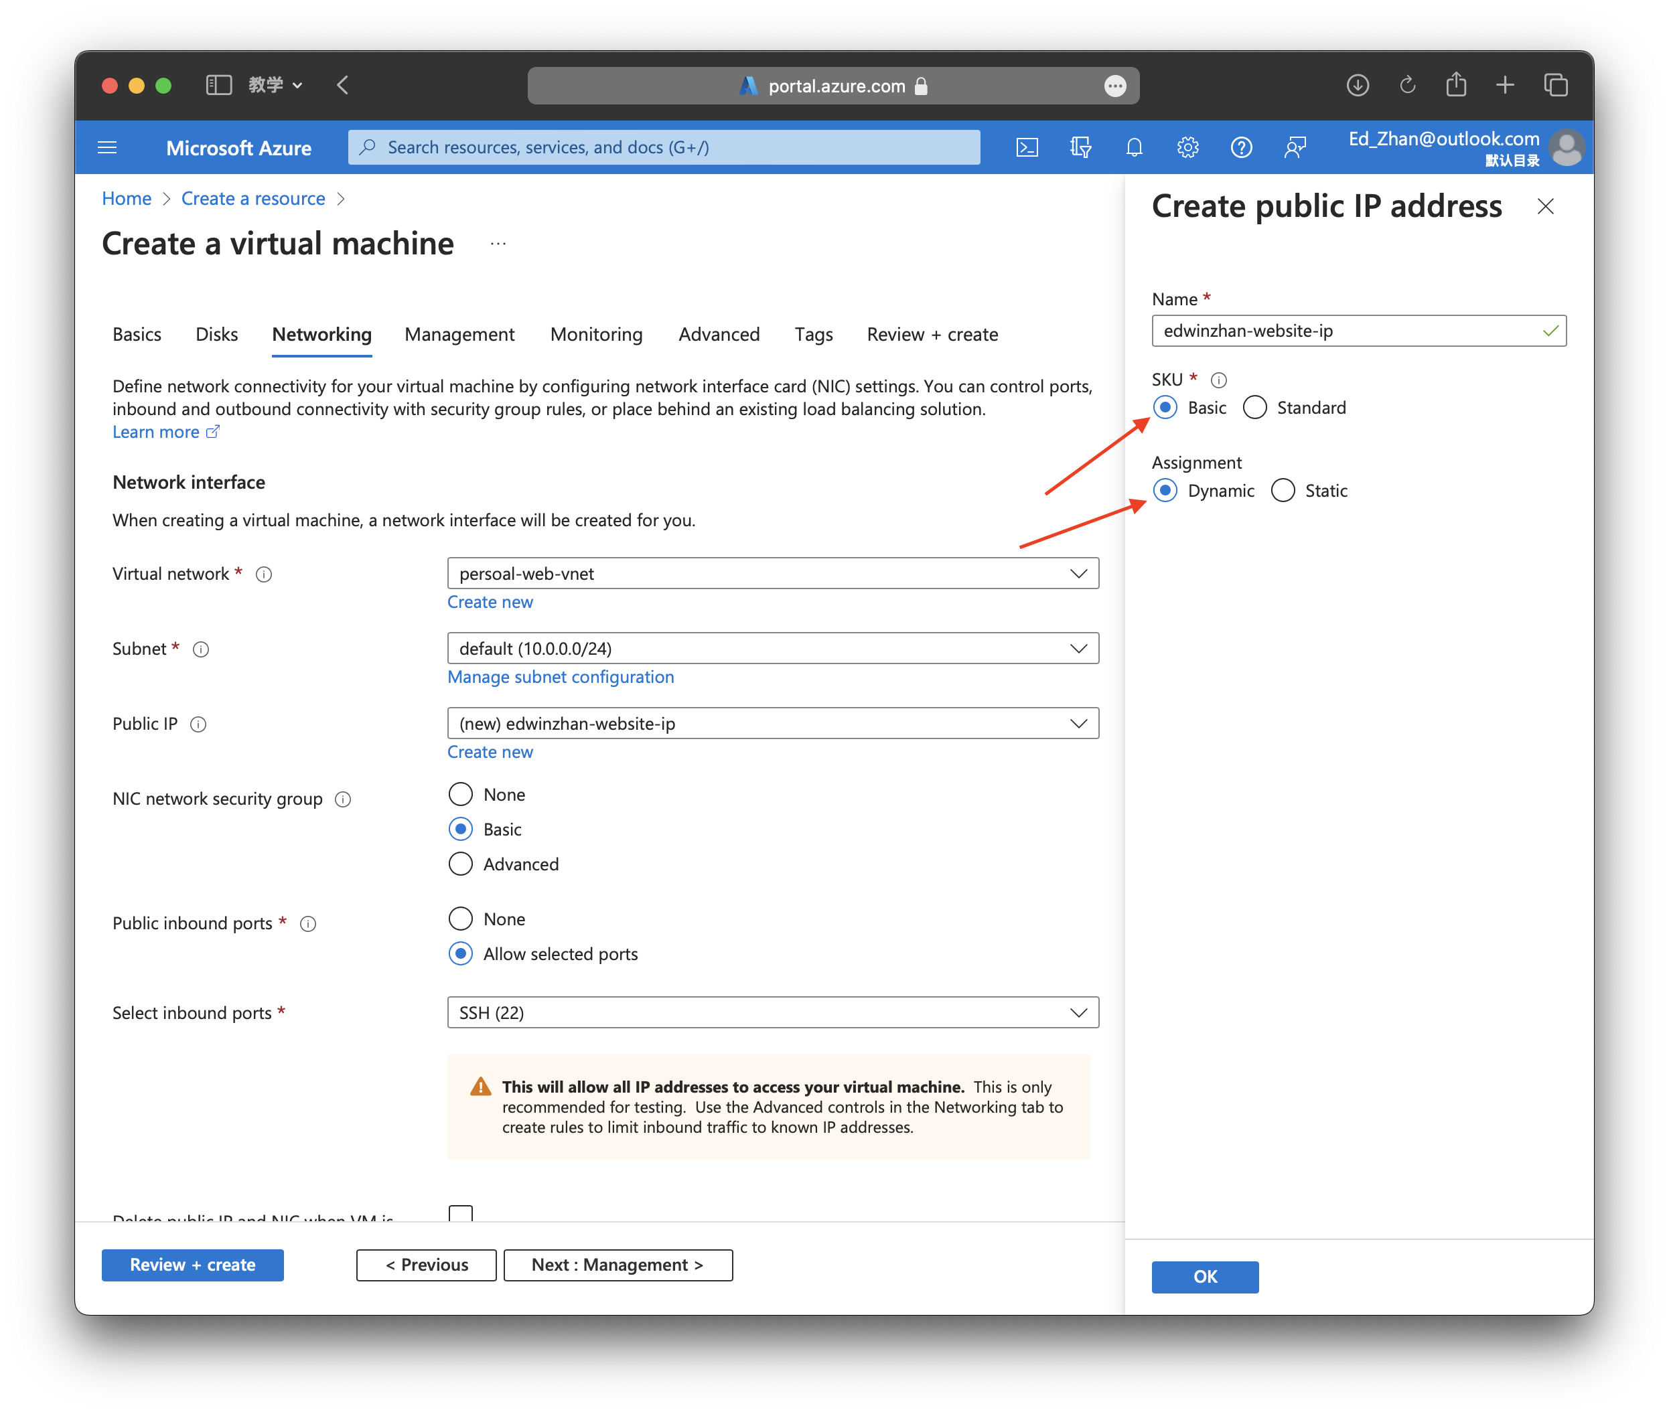This screenshot has height=1414, width=1669.
Task: Switch to the Management tab
Action: point(459,334)
